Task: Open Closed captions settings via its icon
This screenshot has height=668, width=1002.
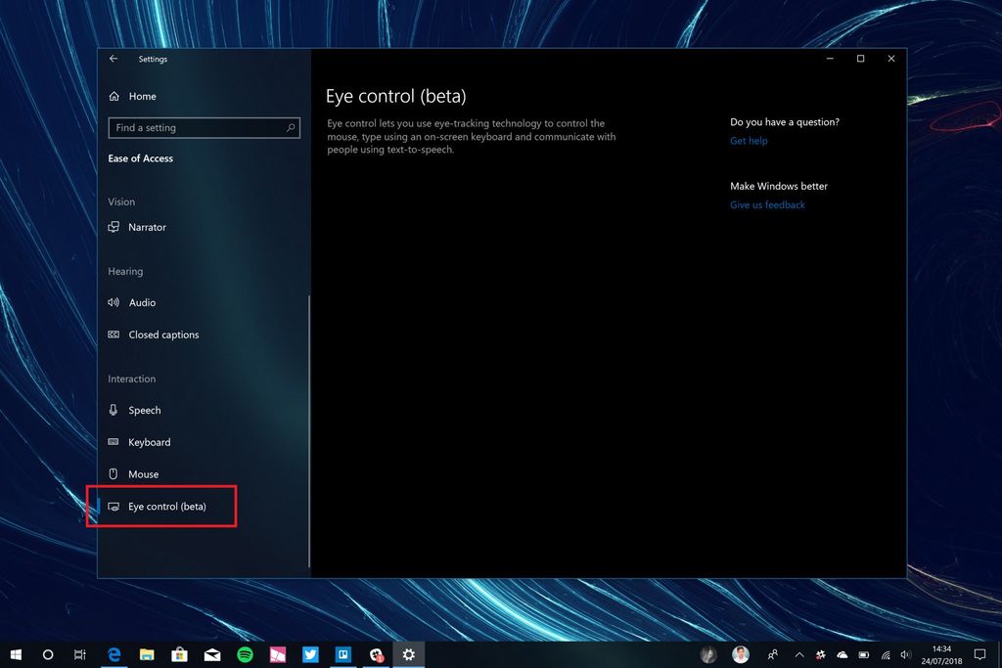Action: tap(114, 334)
